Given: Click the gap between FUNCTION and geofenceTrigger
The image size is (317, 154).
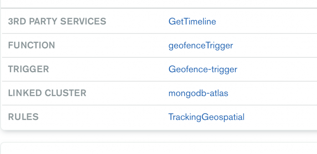Looking at the screenshot, I should coord(111,46).
